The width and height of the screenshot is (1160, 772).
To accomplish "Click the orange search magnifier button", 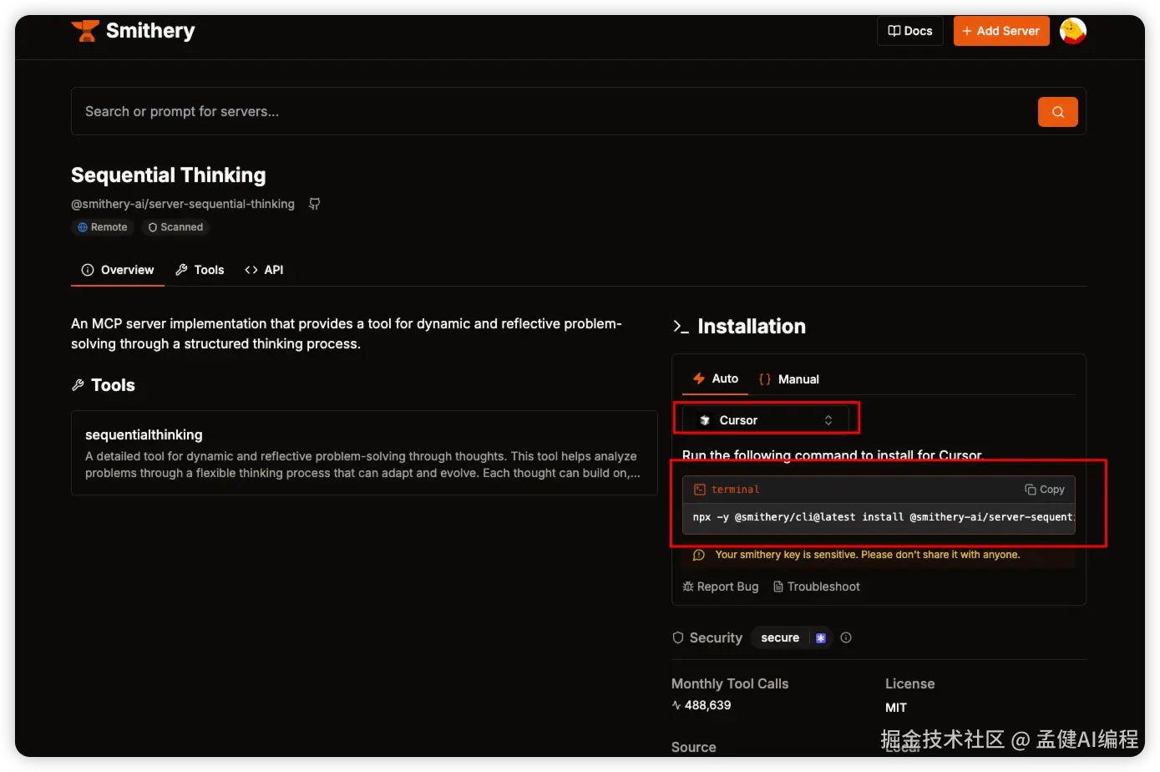I will [1057, 112].
